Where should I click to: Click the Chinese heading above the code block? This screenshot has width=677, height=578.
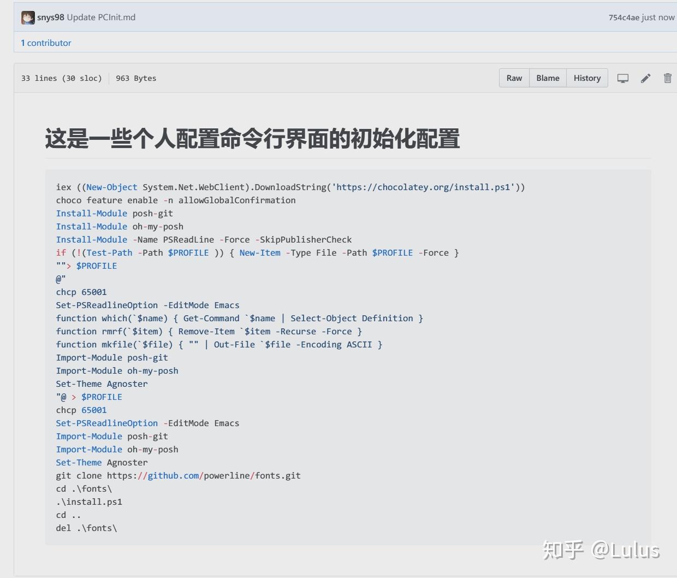[252, 139]
